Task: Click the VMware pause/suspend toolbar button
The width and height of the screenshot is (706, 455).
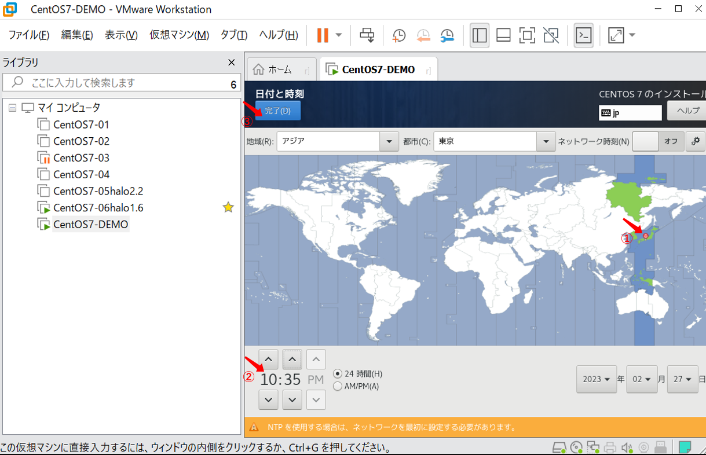Action: (323, 35)
